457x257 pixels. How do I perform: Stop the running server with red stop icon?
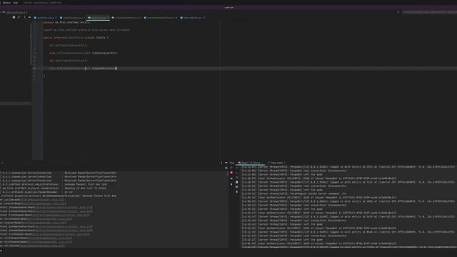pos(231,173)
